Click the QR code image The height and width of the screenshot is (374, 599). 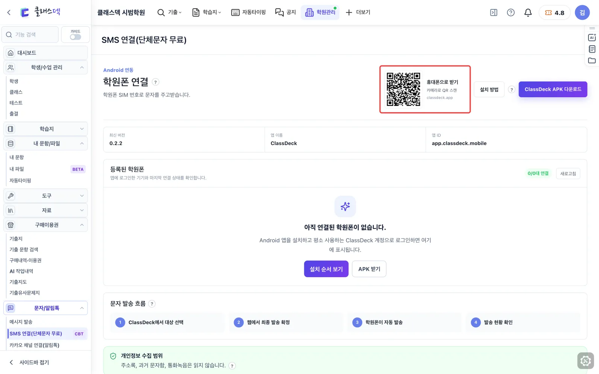(403, 89)
